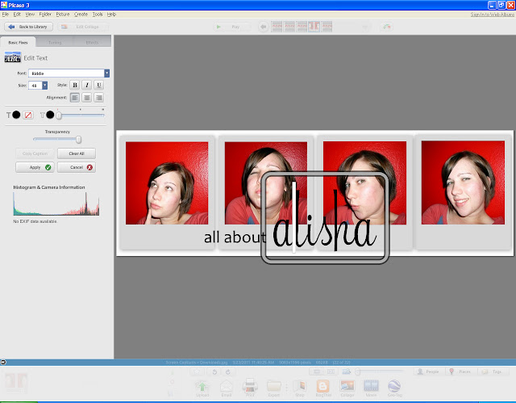Click the Shop icon
This screenshot has height=403, width=516.
(x=299, y=388)
